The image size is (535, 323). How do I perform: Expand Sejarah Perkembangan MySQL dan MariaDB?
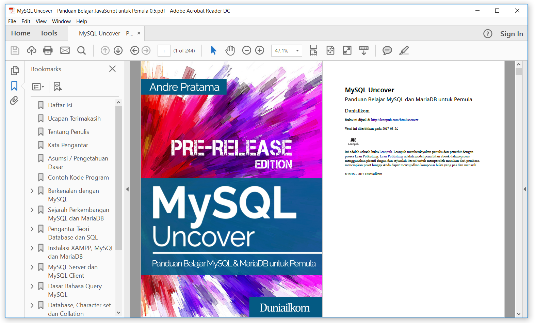pos(32,210)
